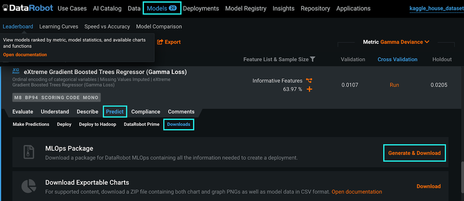Viewport: 464px width, 201px height.
Task: Open the Repository page
Action: pyautogui.click(x=315, y=8)
